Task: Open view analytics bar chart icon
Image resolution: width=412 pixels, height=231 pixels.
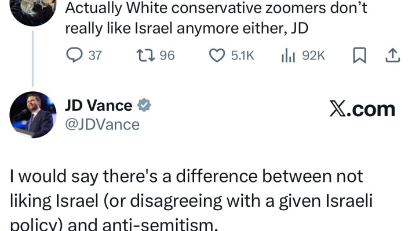Action: [289, 55]
